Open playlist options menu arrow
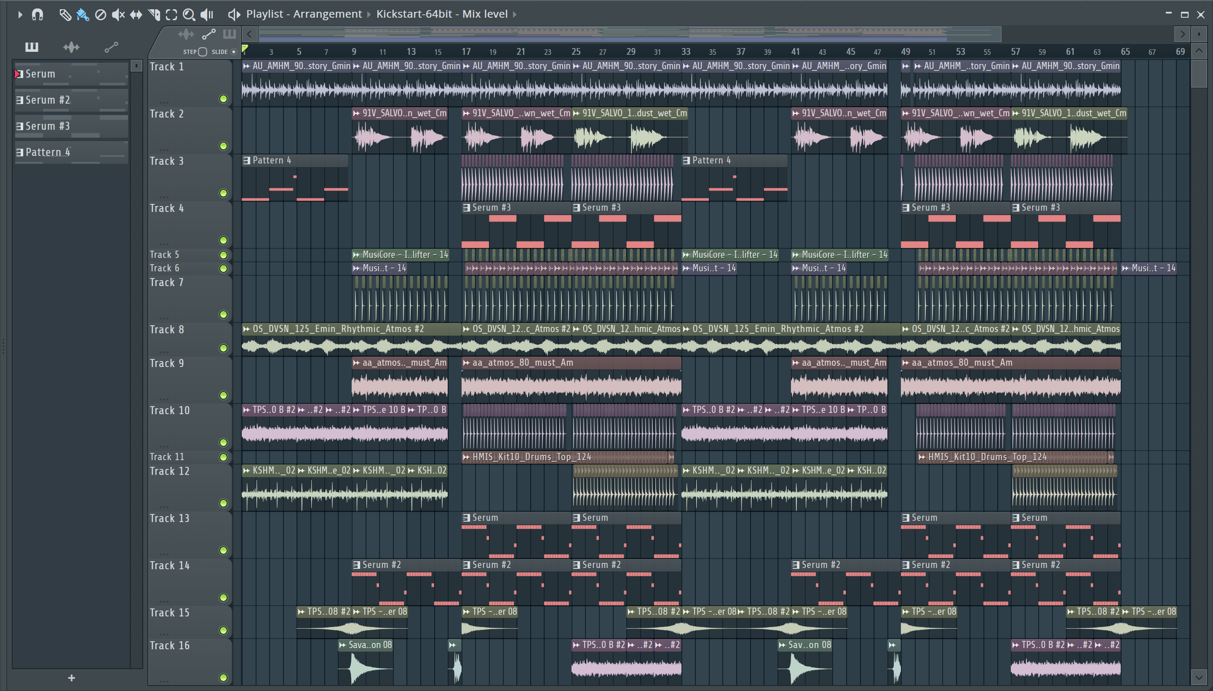This screenshot has height=691, width=1213. click(x=20, y=15)
